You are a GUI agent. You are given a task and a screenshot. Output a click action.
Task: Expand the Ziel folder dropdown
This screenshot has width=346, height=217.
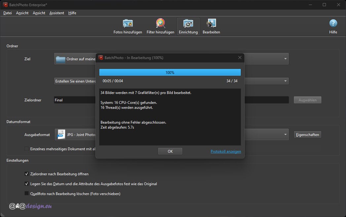[285, 59]
